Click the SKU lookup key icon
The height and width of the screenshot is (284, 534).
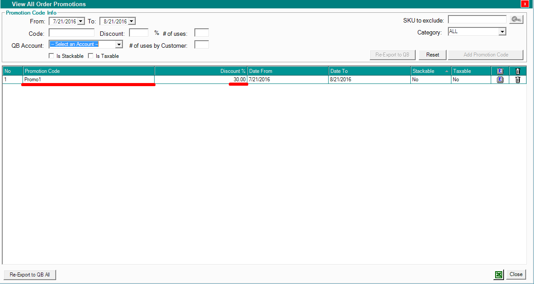(515, 19)
